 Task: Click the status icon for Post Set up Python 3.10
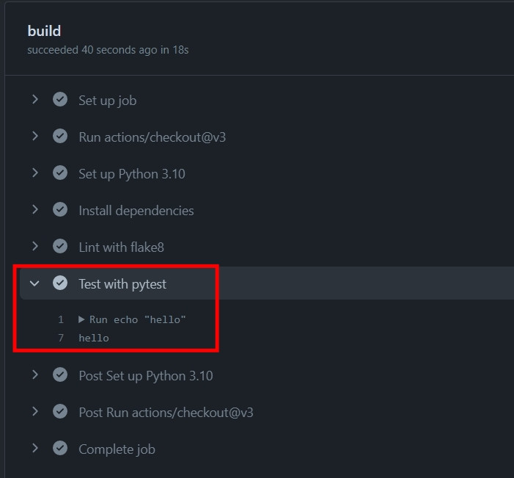pos(60,375)
